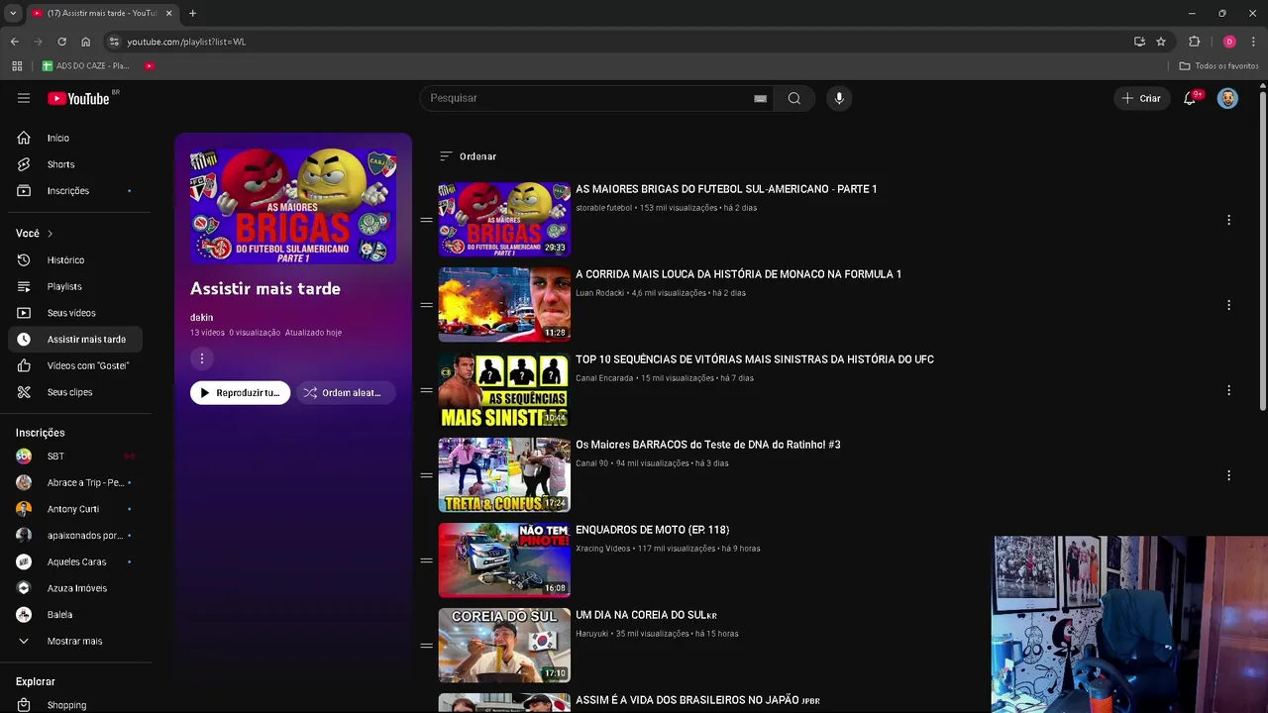Open the Canal Encarada channel link

[604, 378]
